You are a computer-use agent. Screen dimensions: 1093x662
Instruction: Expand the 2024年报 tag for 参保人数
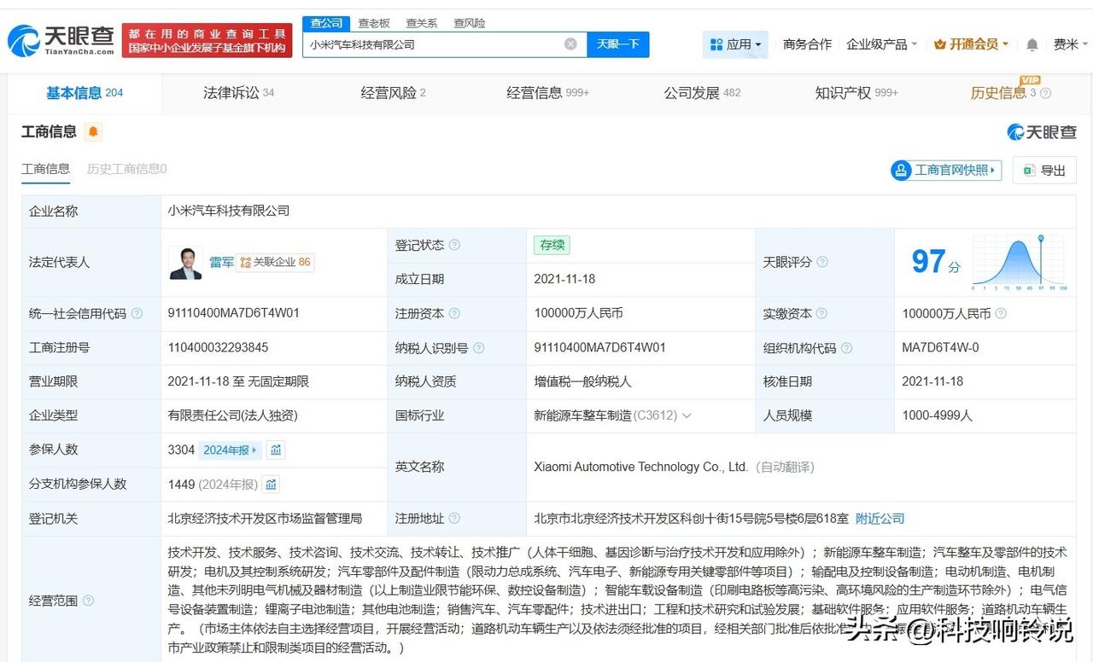pos(229,450)
